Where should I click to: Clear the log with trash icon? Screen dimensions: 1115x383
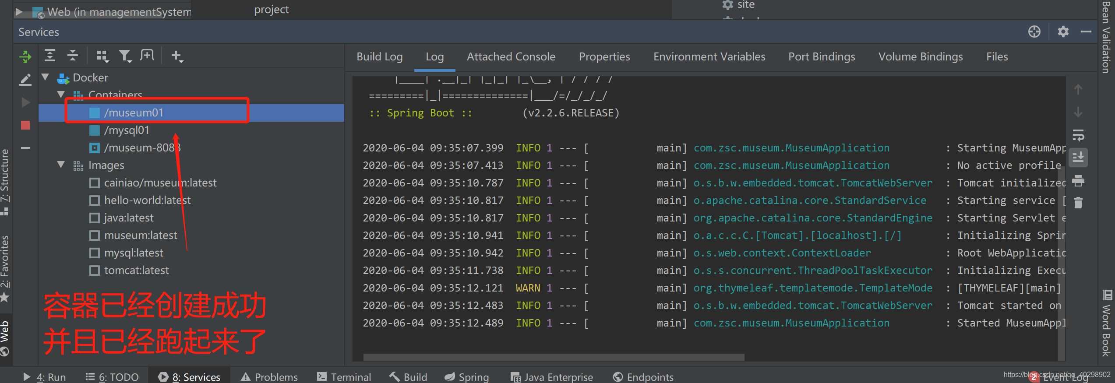coord(1078,203)
